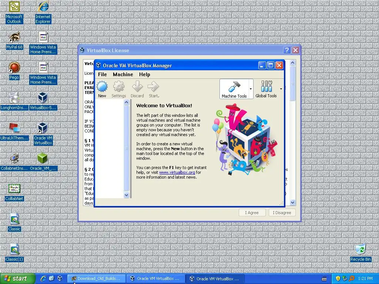The image size is (379, 284).
Task: Select the CollabnetIns... desktop icon
Action: [x=14, y=162]
